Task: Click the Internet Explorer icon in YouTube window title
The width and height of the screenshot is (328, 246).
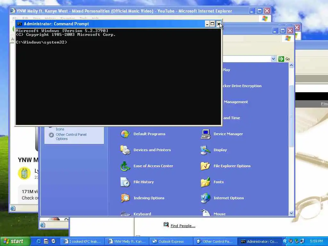Action: click(x=13, y=11)
